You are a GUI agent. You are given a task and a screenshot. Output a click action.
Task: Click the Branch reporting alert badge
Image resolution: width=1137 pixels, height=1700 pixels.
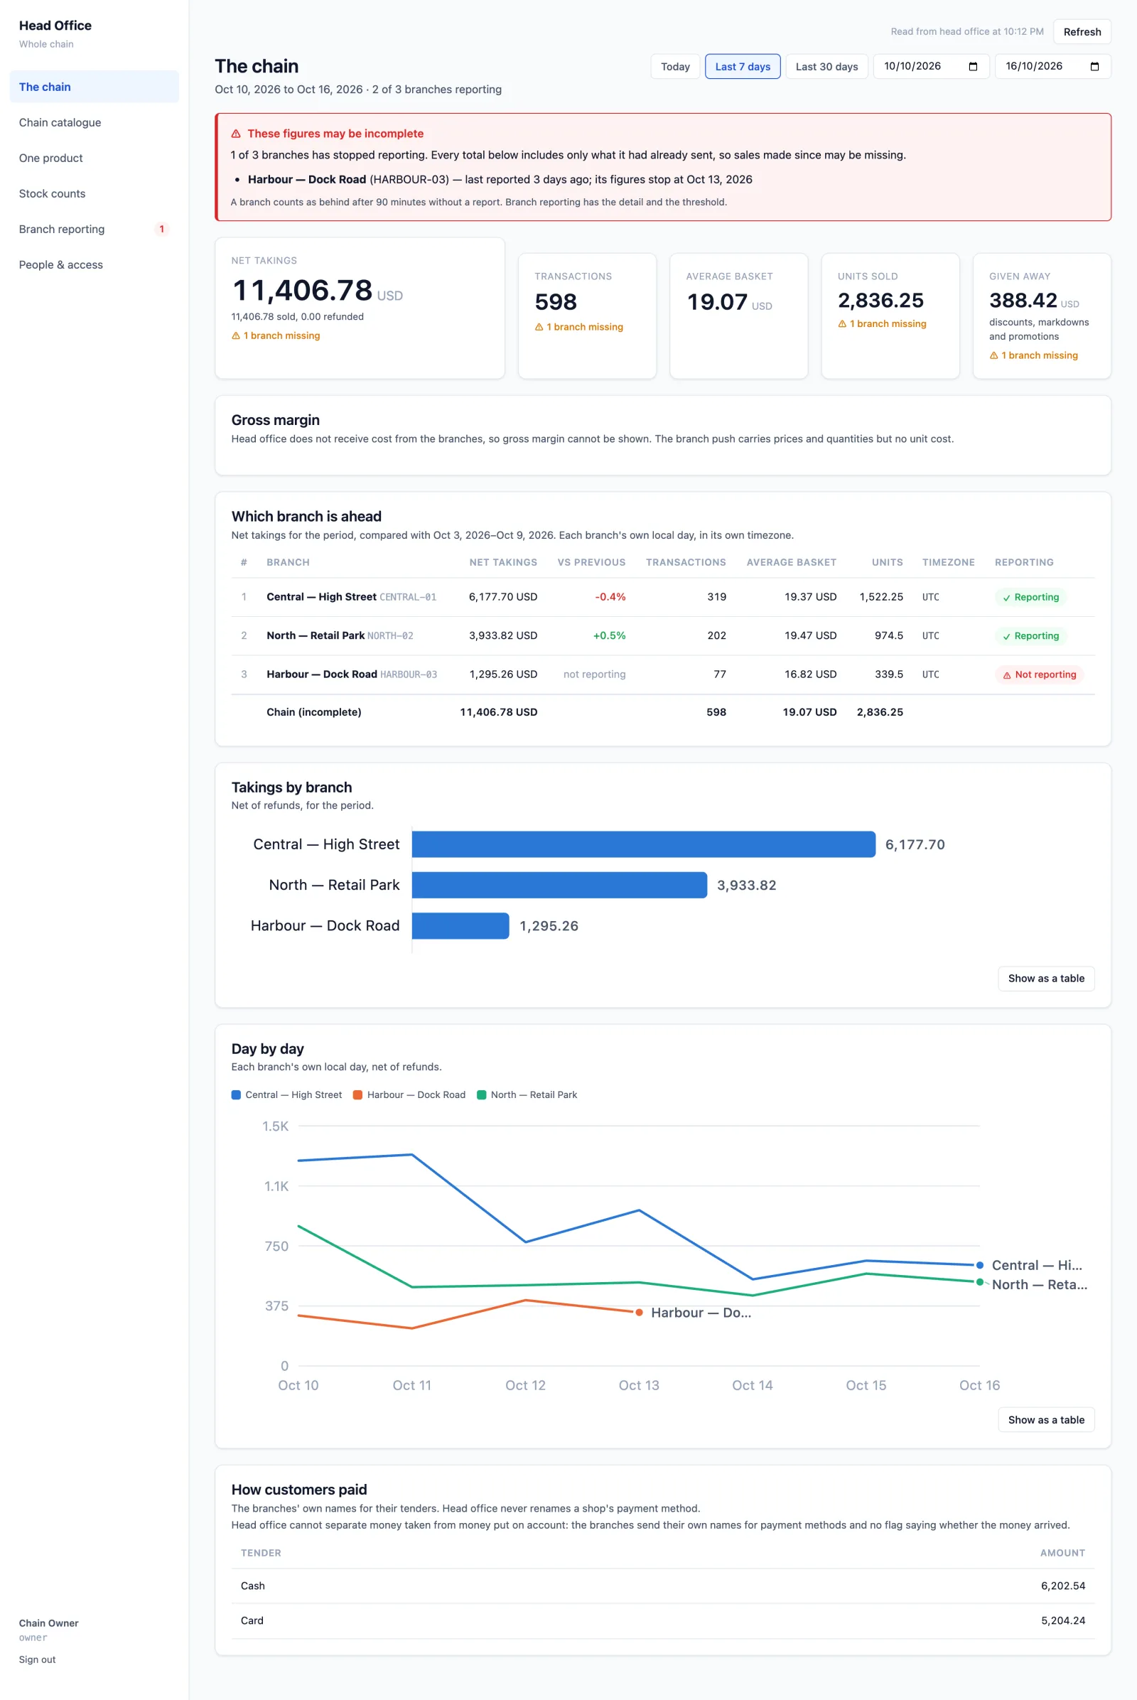162,229
